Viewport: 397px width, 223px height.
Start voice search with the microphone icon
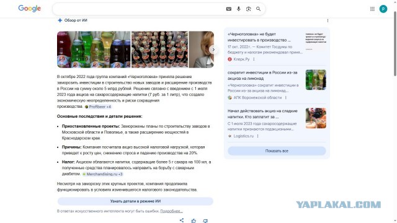[238, 9]
